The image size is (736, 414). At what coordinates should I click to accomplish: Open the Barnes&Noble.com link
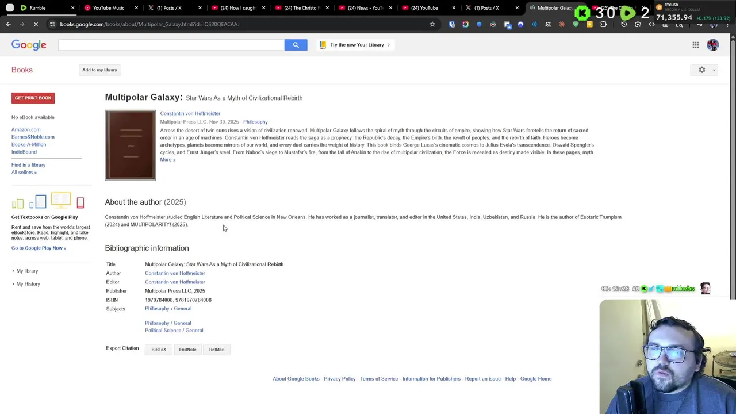tap(33, 137)
